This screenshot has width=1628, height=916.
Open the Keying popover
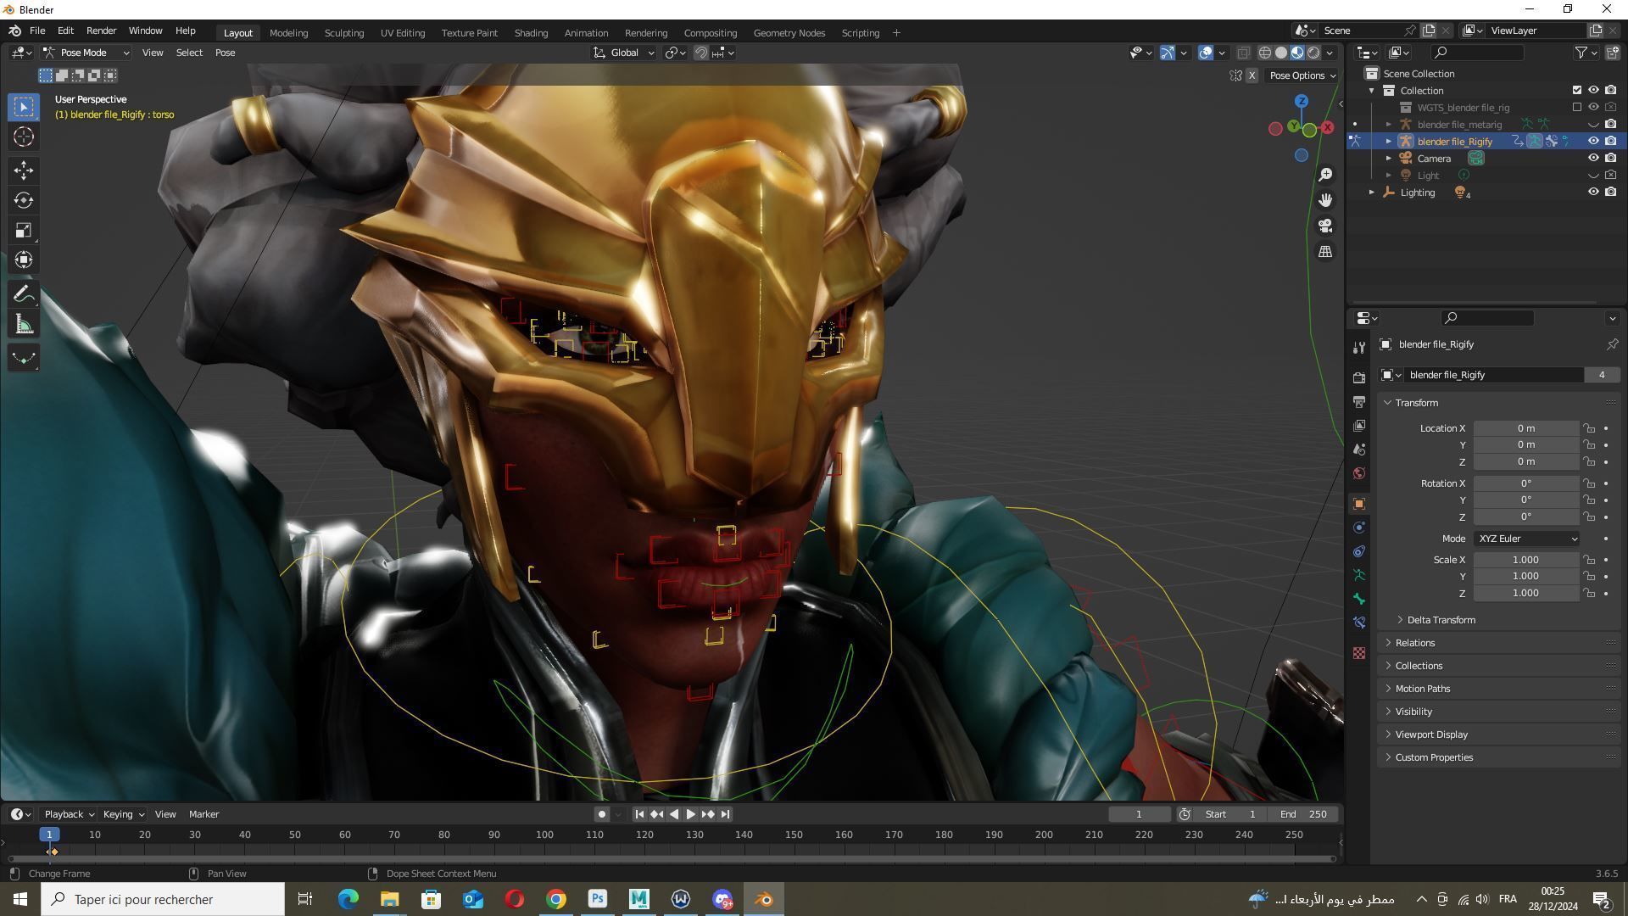coord(123,814)
